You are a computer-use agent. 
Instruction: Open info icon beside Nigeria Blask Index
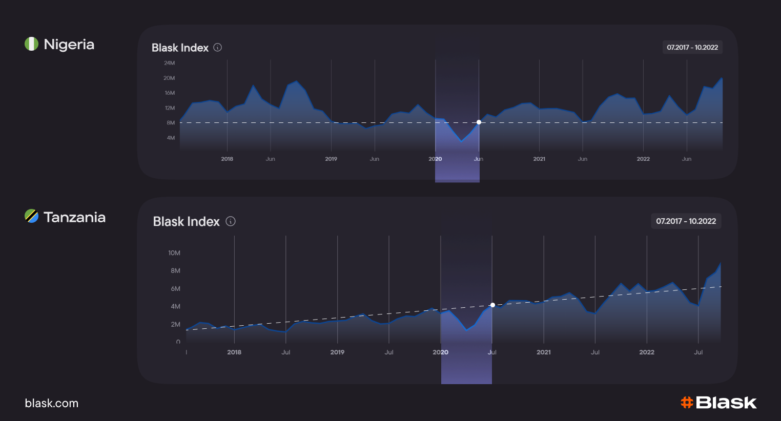(x=217, y=48)
